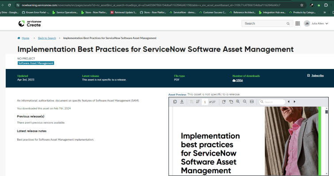Click the Software Asset Management tag
This screenshot has width=334, height=176.
click(x=36, y=63)
